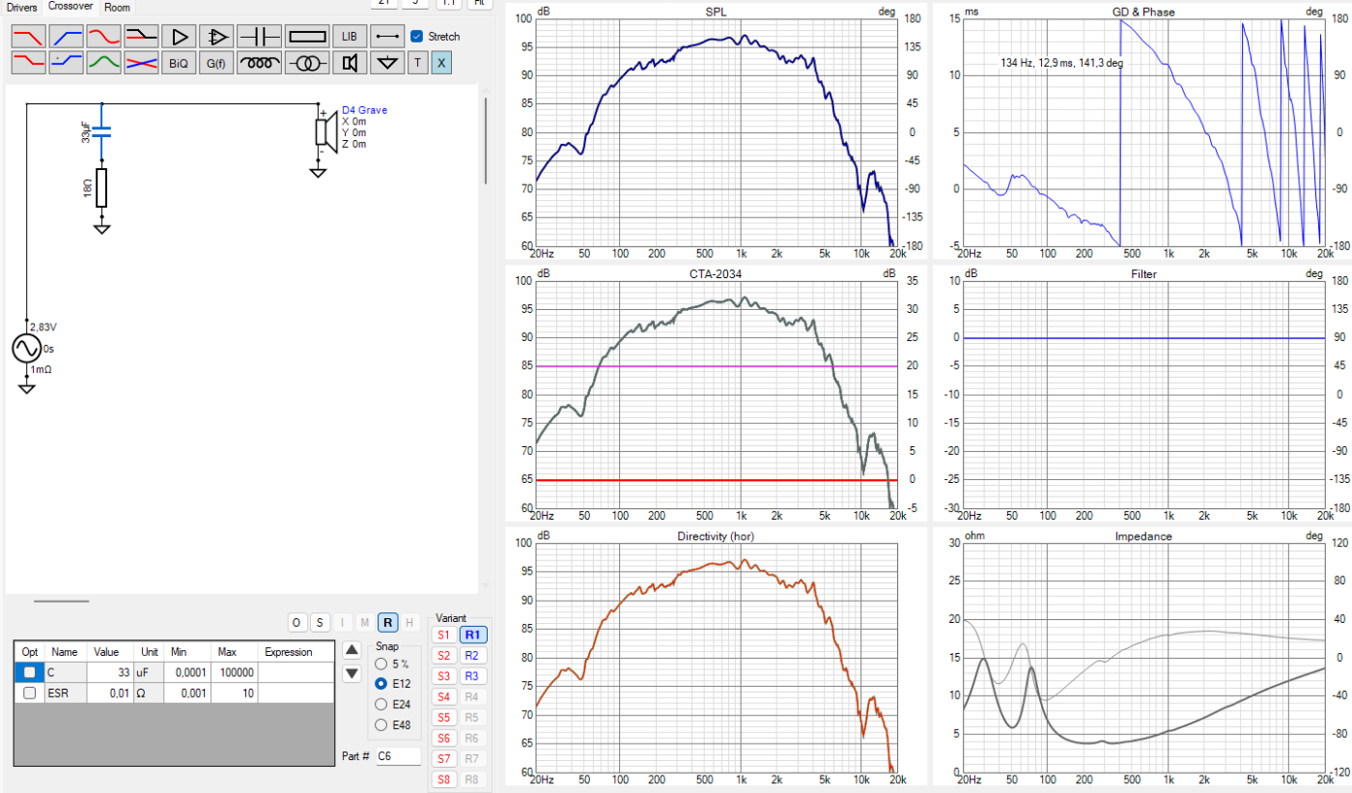Viewport: 1352px width, 793px height.
Task: Insert a G(f) transfer function block
Action: click(x=216, y=63)
